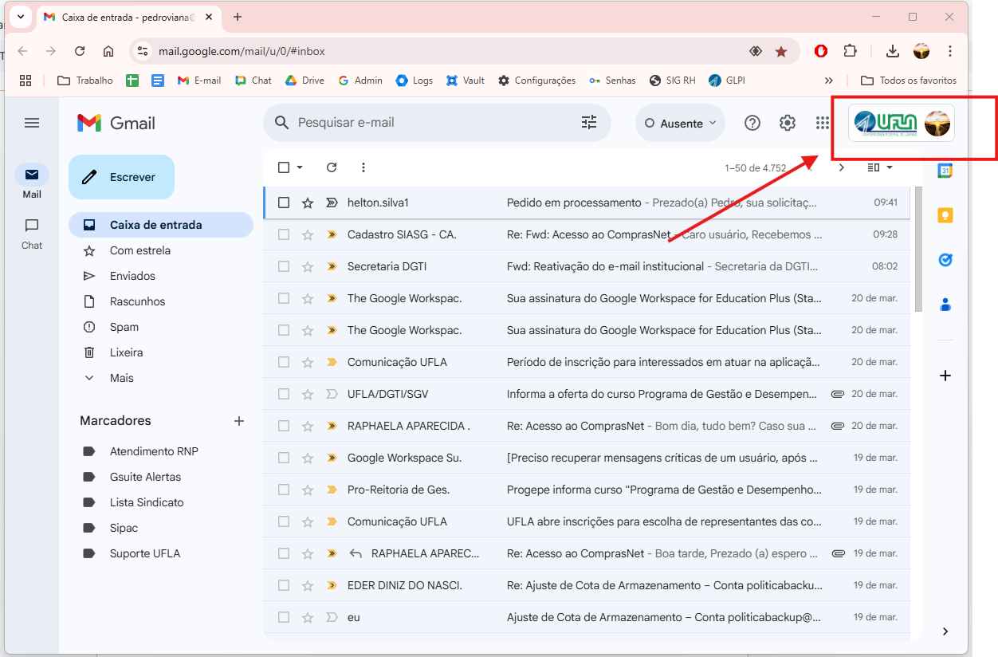Screen dimensions: 998x657
Task: Star the Secretaria DGTI email
Action: click(308, 266)
